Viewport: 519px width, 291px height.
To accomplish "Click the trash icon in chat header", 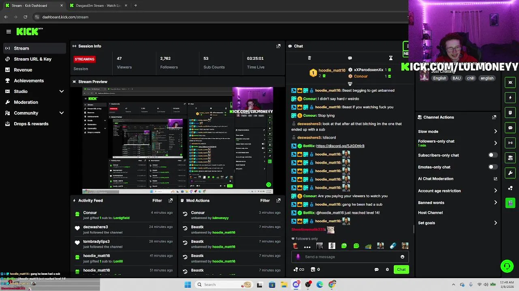I will (x=309, y=58).
